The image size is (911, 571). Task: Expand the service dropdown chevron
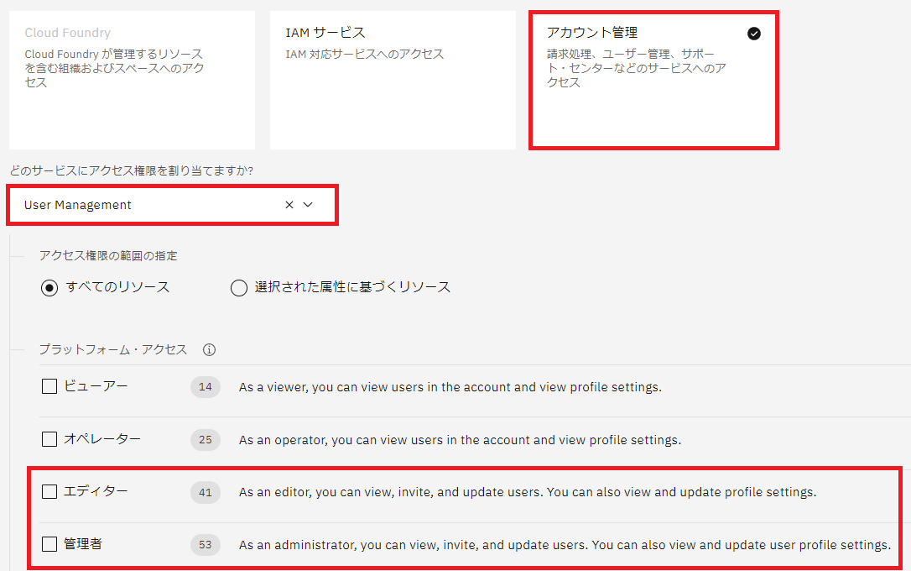[309, 205]
